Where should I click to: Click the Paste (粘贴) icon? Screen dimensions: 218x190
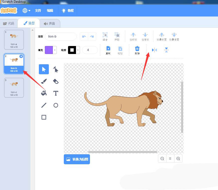pyautogui.click(x=120, y=50)
